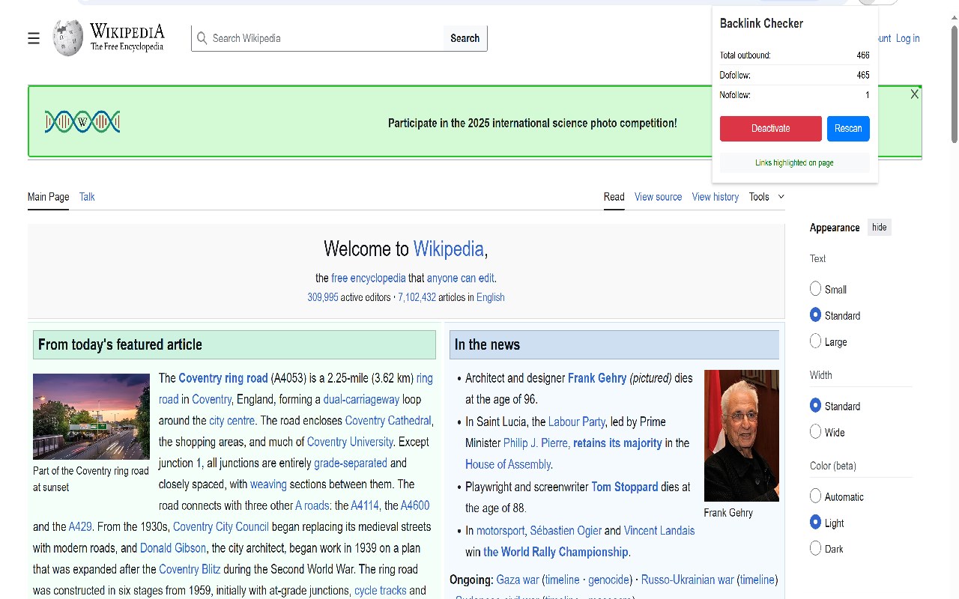This screenshot has width=959, height=599.
Task: Click the Backlink Checker panel title
Action: (761, 23)
